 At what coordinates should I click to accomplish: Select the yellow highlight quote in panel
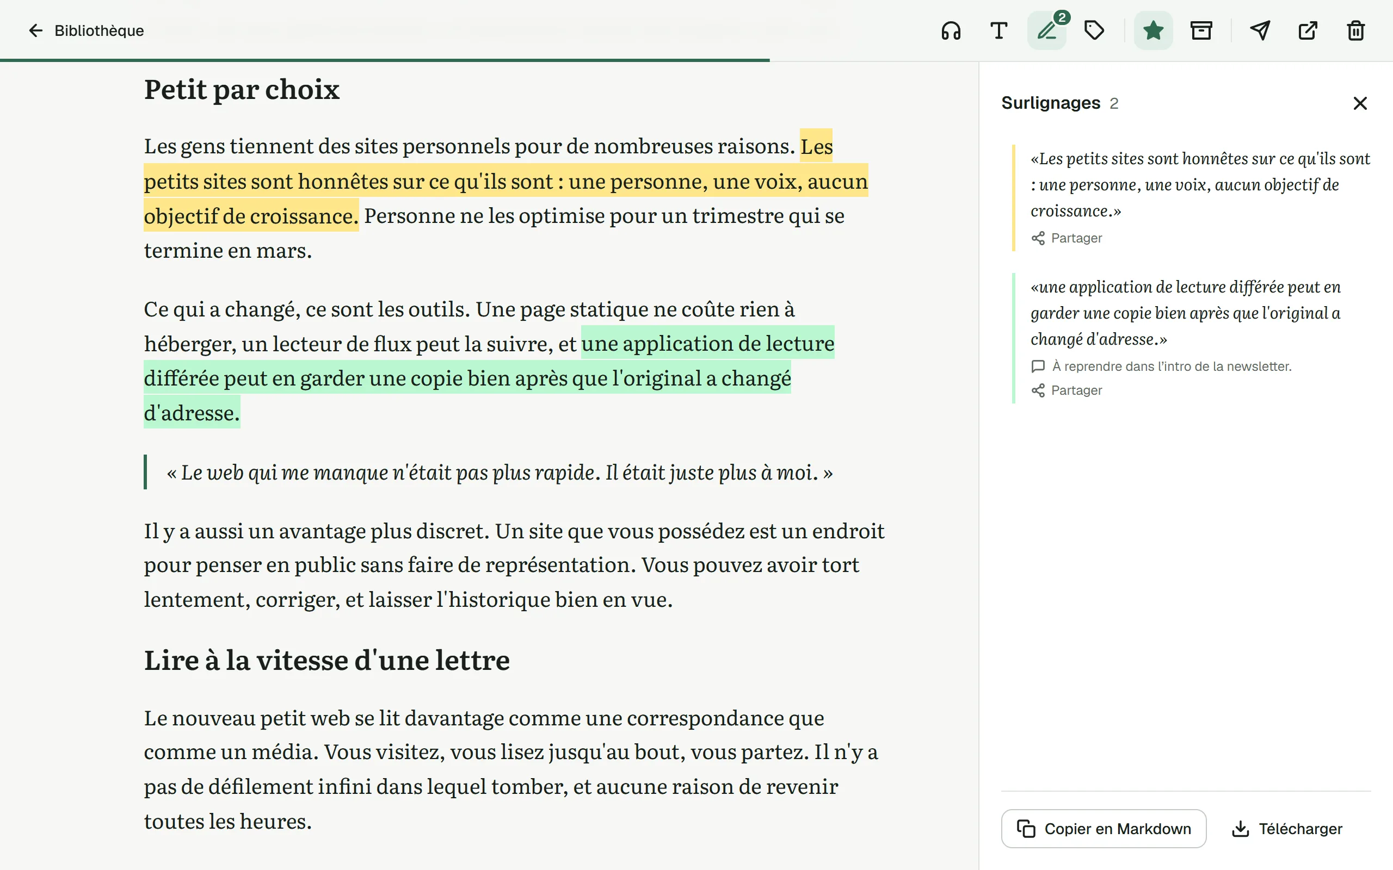pyautogui.click(x=1200, y=185)
